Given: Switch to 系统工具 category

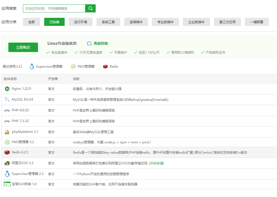Looking at the screenshot, I should [108, 22].
